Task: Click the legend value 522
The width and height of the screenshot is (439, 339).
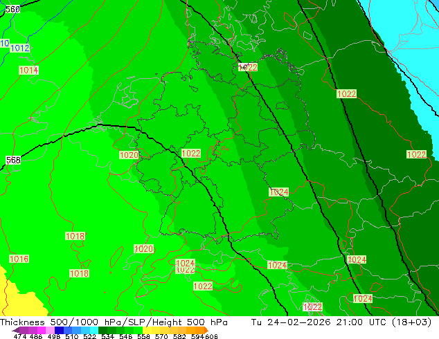Action: [x=89, y=336]
